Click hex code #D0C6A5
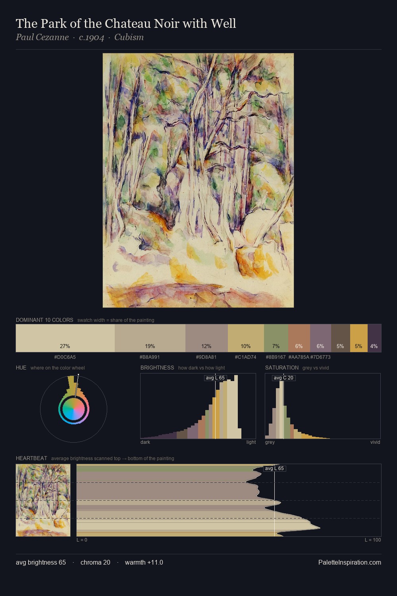This screenshot has width=397, height=596. pos(65,357)
